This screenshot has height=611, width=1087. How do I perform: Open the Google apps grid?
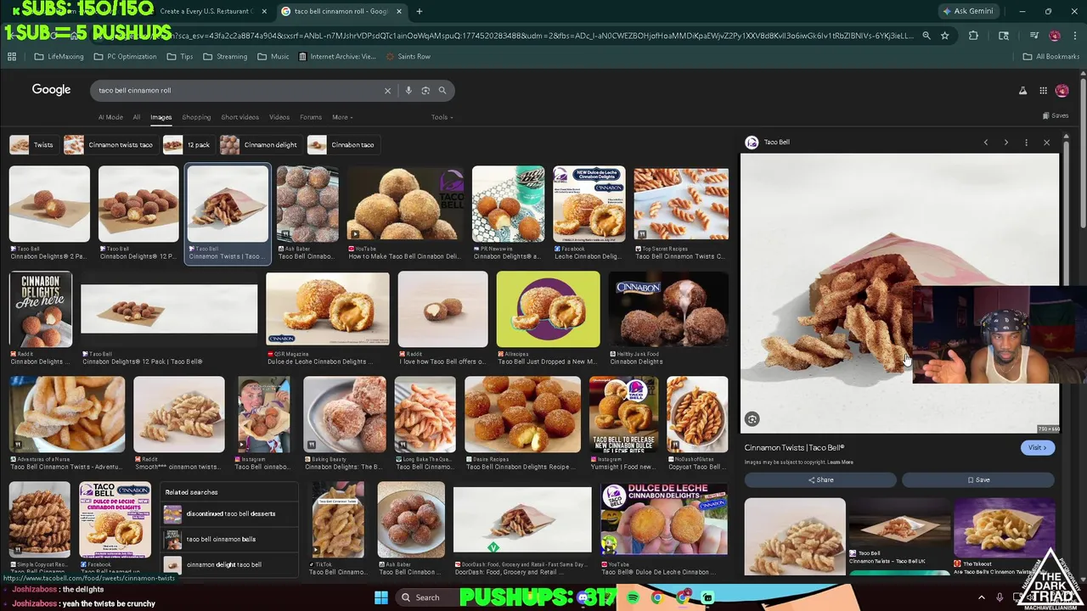(x=1043, y=91)
